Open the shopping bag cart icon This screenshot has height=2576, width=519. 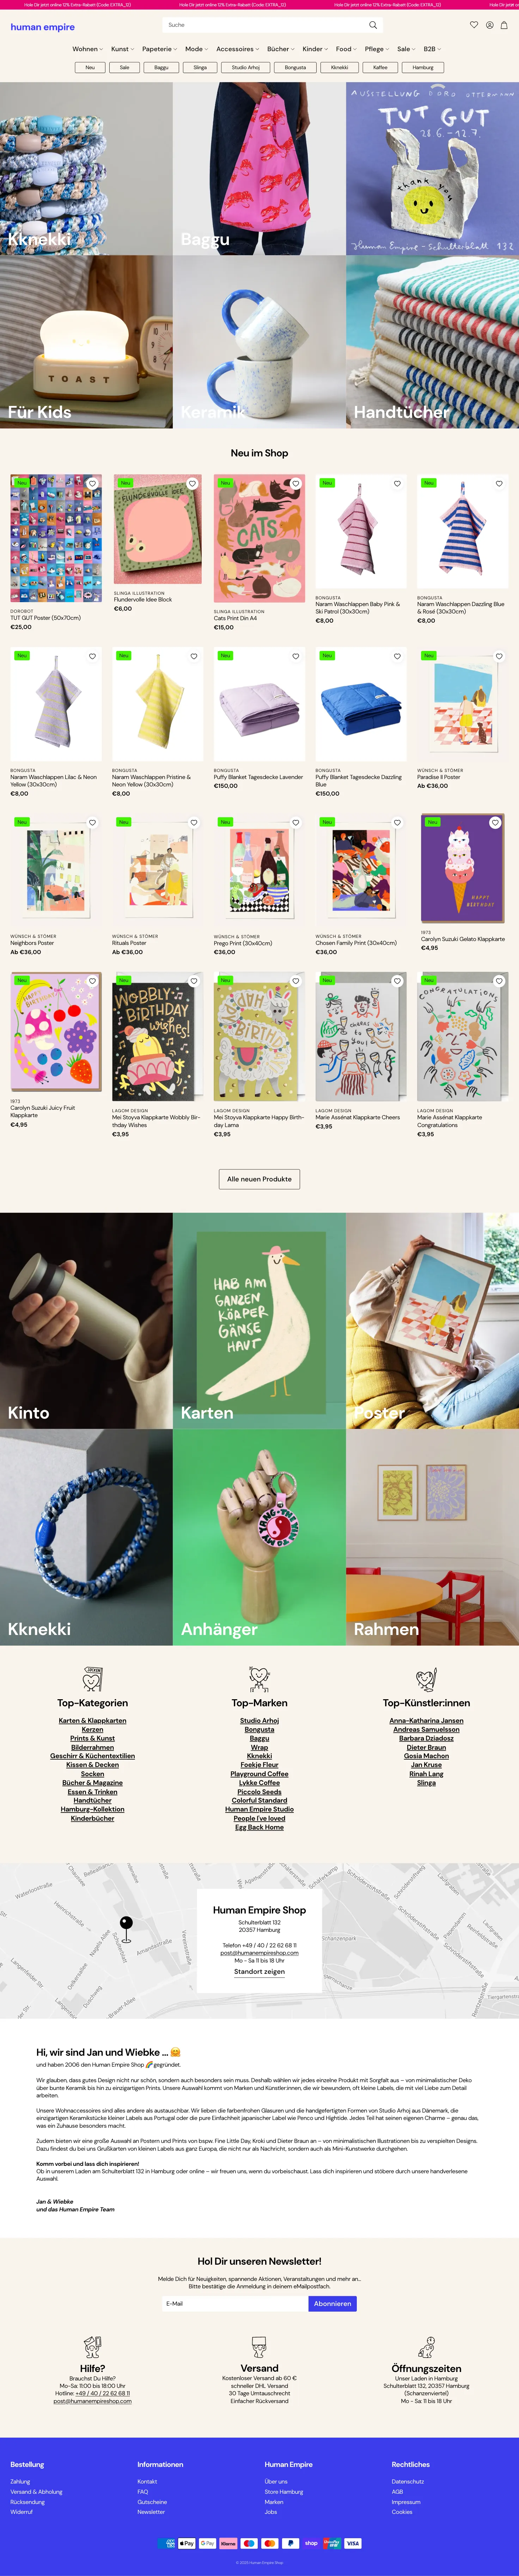[x=504, y=25]
